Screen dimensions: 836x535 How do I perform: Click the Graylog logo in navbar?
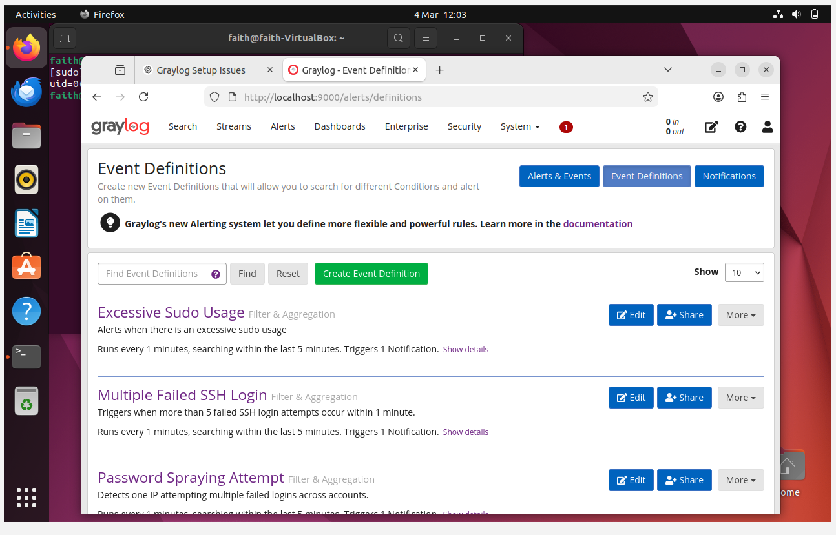pos(120,126)
